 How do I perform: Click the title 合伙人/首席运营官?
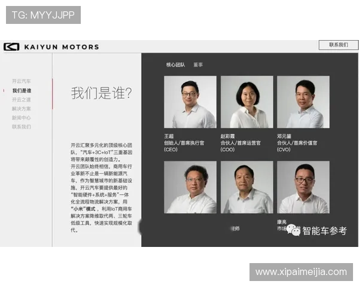click(241, 143)
